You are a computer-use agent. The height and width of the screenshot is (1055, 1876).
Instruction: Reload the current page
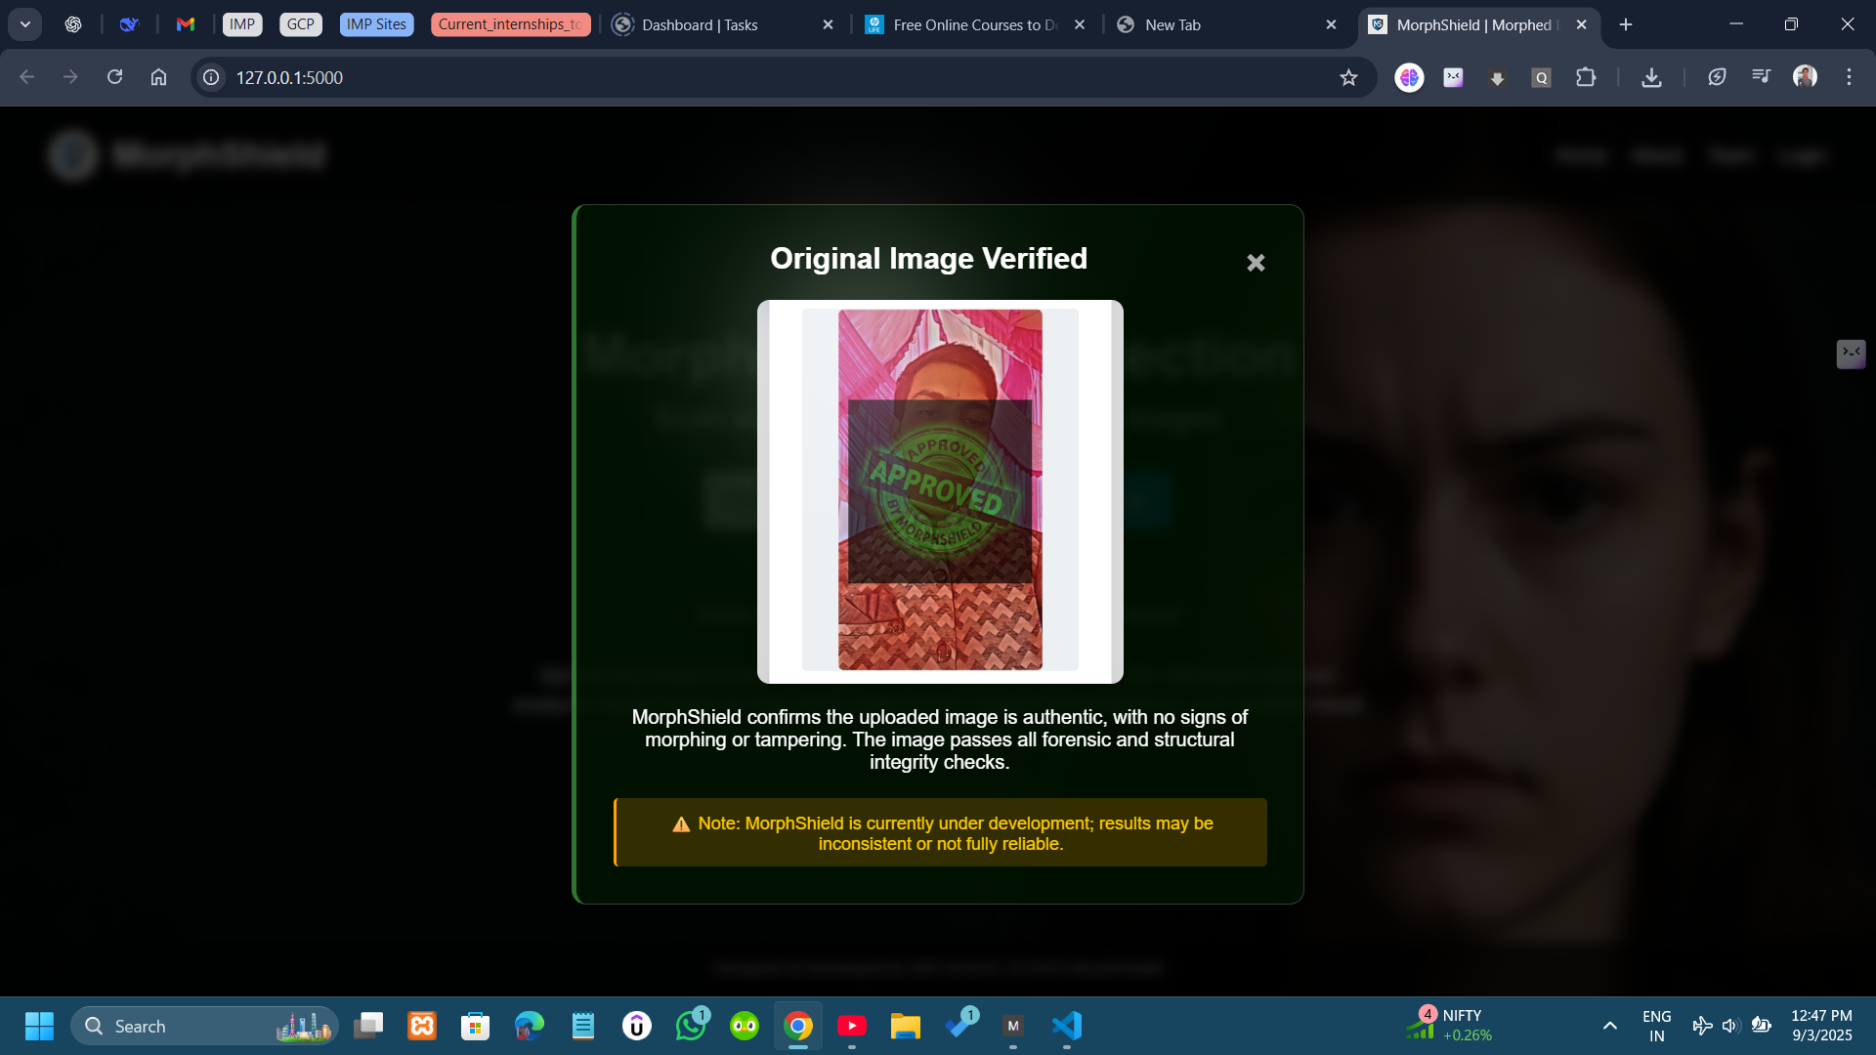pyautogui.click(x=114, y=77)
